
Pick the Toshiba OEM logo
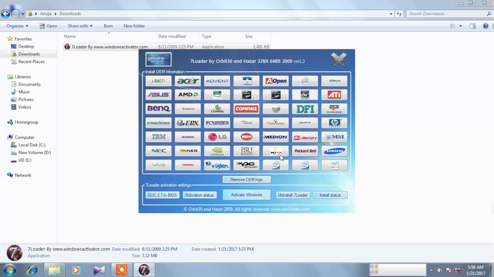tap(188, 165)
